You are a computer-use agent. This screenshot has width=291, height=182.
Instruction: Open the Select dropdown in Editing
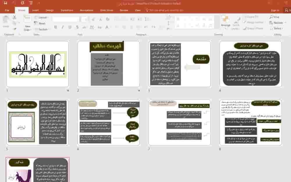tap(276, 28)
